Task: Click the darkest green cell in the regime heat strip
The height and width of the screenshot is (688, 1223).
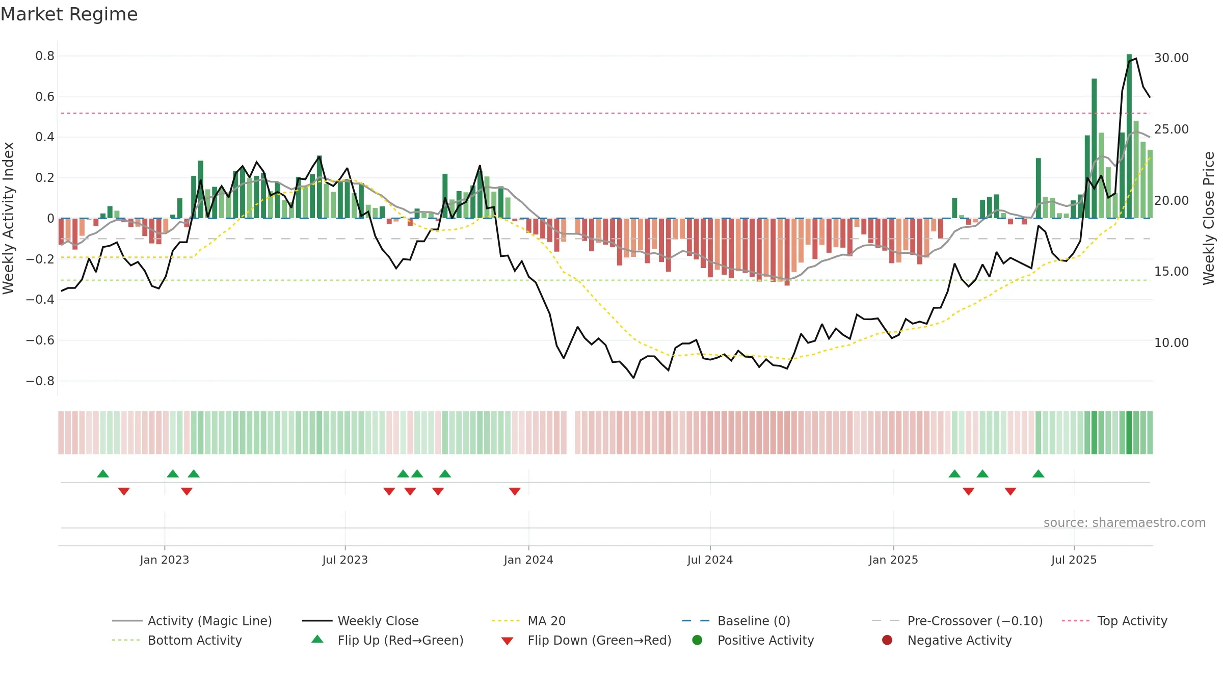Action: 1129,433
